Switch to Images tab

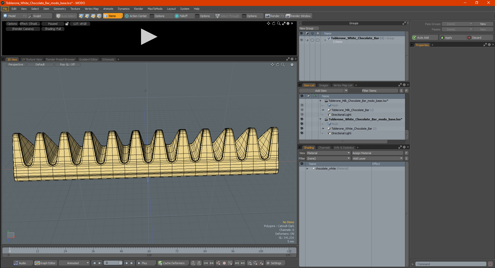324,85
